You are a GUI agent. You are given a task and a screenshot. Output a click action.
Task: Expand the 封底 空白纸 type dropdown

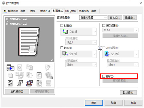coord(78,54)
